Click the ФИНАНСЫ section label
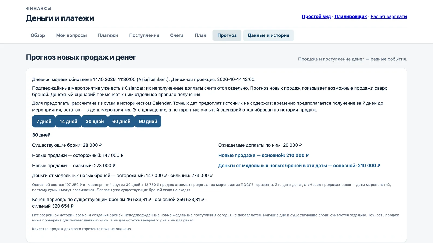433x243 pixels. tap(39, 9)
